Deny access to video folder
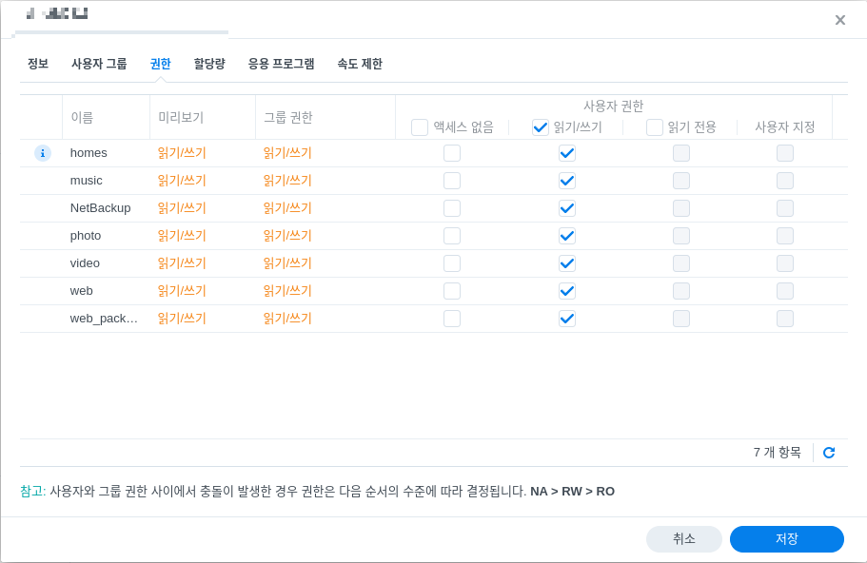867x563 pixels. click(x=452, y=263)
